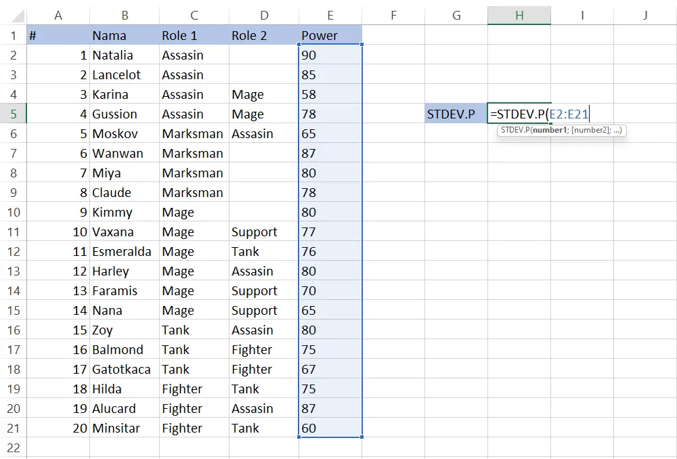Select the Alucard name cell
Viewport: 677px width, 459px height.
pyautogui.click(x=125, y=408)
